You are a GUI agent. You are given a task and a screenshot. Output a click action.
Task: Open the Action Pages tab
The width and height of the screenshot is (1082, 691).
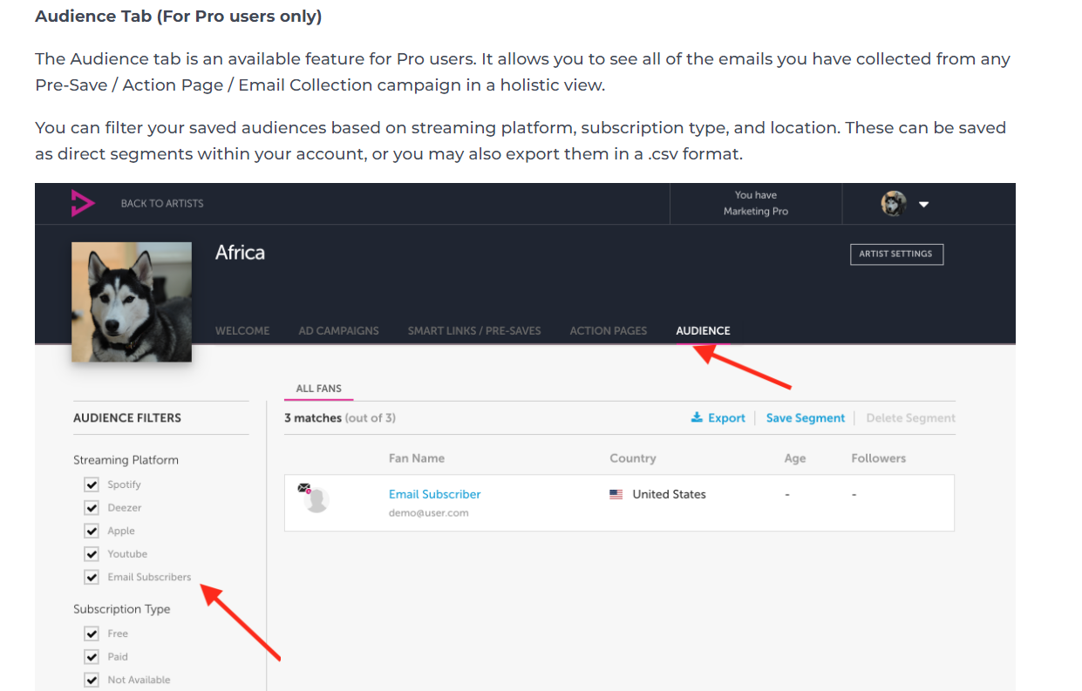[608, 331]
